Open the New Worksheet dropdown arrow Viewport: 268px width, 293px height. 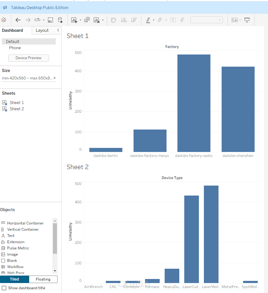tap(80, 20)
